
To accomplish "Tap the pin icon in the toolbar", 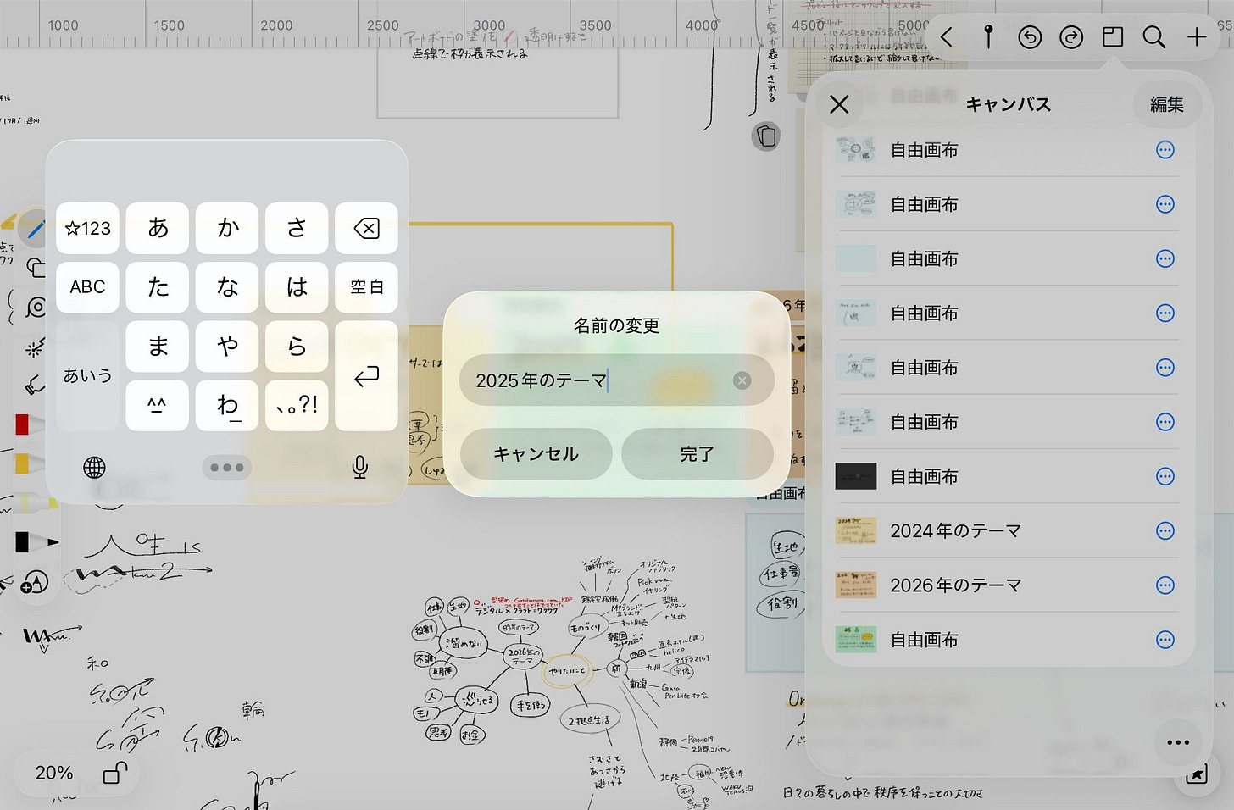I will point(988,37).
